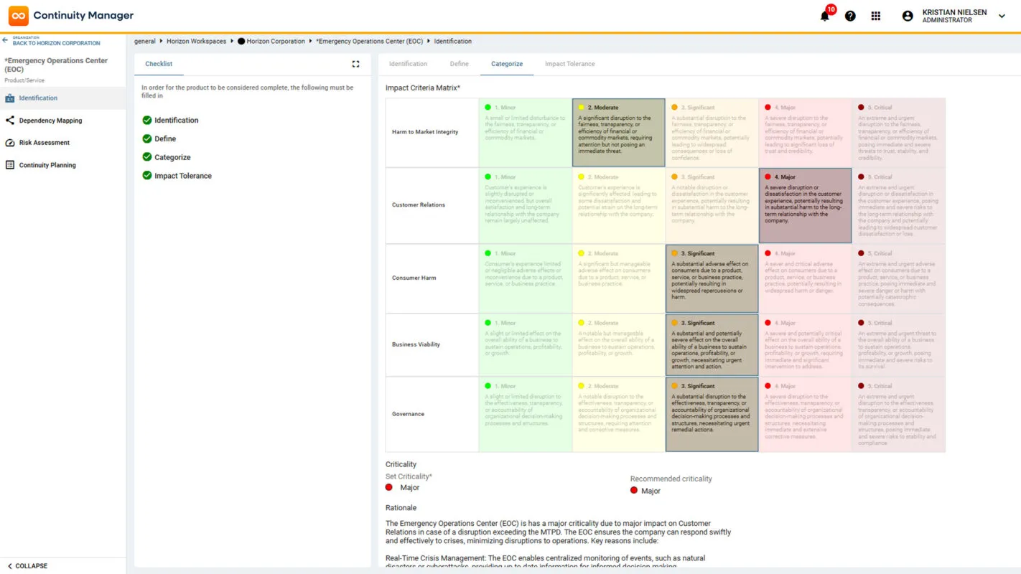Click the Rationale text beginning 'The Emergency Operations Center'
Viewport: 1021px width, 574px height.
[x=558, y=532]
